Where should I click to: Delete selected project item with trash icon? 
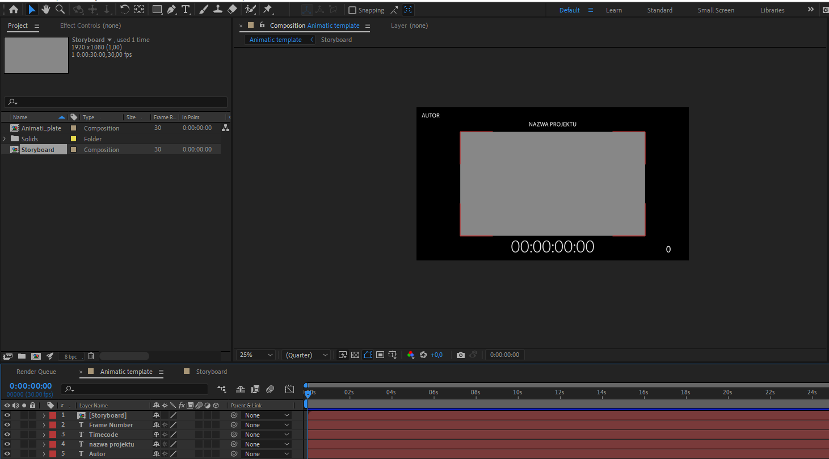(x=91, y=356)
